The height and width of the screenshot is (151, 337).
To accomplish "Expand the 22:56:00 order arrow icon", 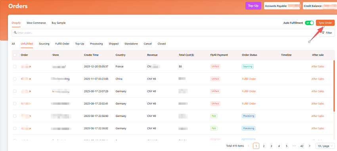I will (30, 116).
